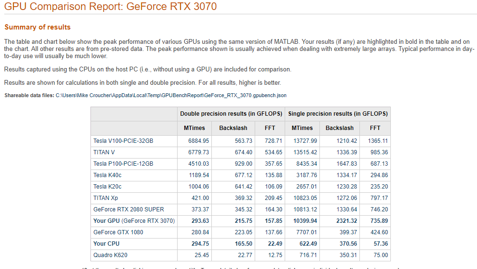The image size is (477, 269).
Task: Click the GeForce GTX 1080 row label
Action: (x=118, y=232)
